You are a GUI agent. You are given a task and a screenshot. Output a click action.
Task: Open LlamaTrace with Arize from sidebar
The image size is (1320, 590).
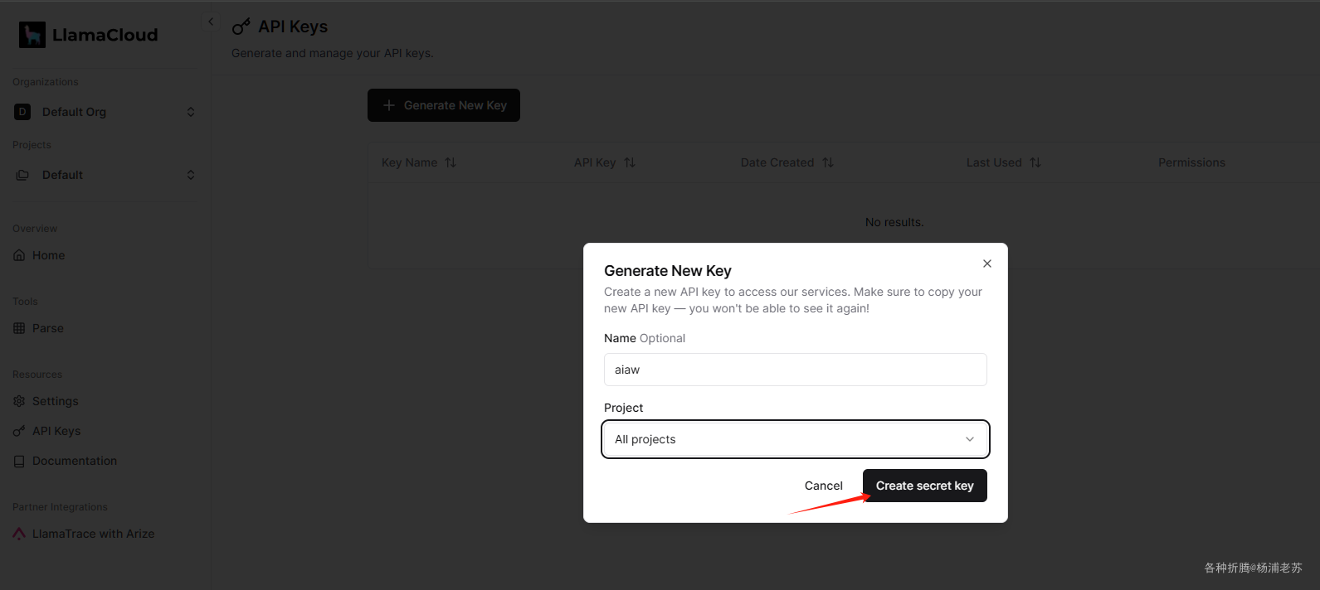pos(93,534)
